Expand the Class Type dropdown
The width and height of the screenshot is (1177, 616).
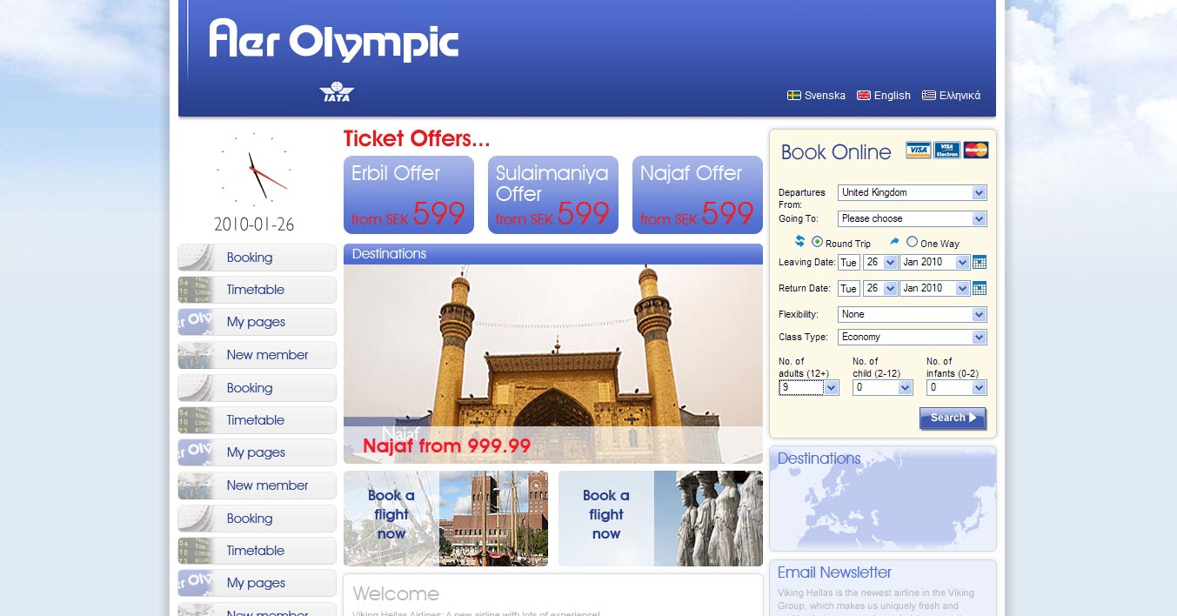pos(912,337)
